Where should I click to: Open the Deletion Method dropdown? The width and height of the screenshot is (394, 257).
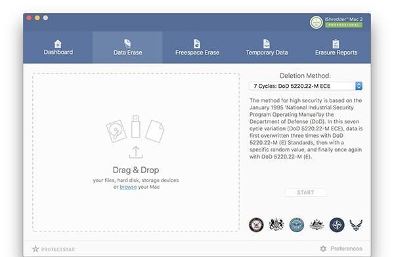pos(305,86)
